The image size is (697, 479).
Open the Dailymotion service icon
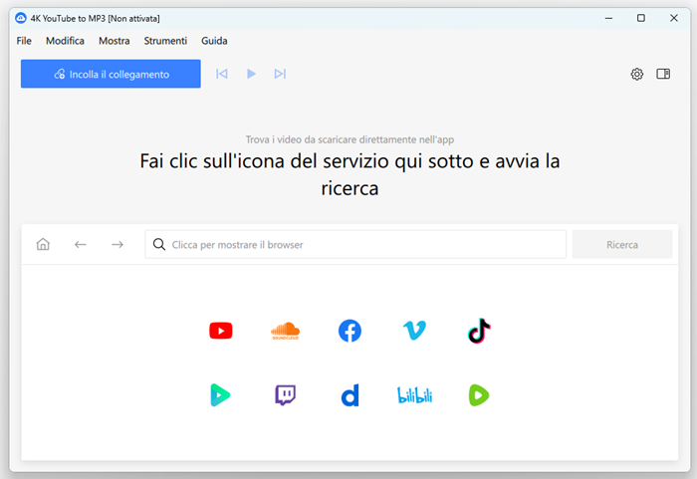[x=349, y=395]
